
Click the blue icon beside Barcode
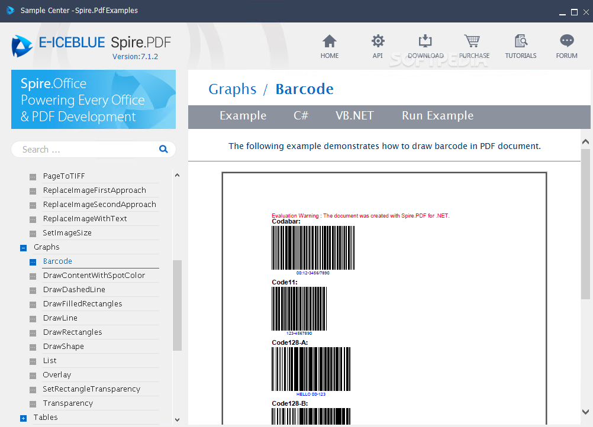[33, 262]
